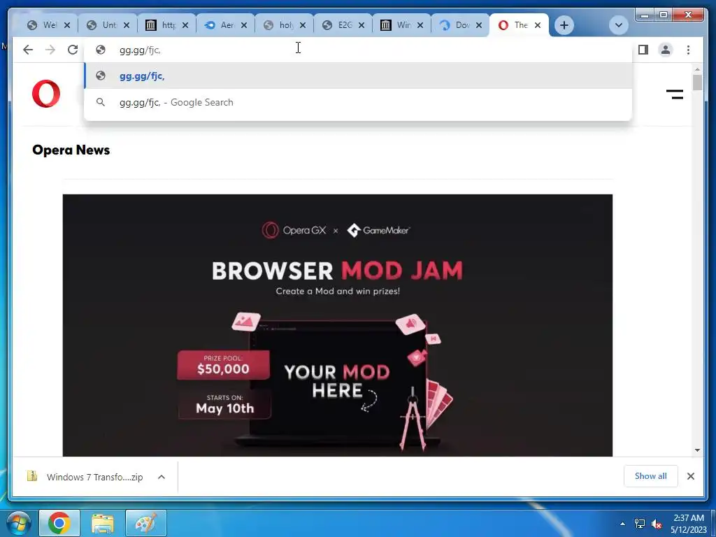Click the scrollbar down arrow
Screen dimensions: 716x537
click(697, 450)
